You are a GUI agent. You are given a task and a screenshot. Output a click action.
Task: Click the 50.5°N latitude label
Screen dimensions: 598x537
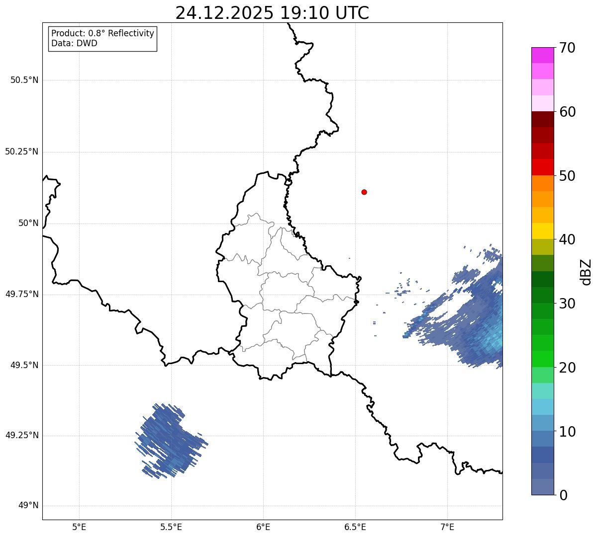click(x=24, y=80)
